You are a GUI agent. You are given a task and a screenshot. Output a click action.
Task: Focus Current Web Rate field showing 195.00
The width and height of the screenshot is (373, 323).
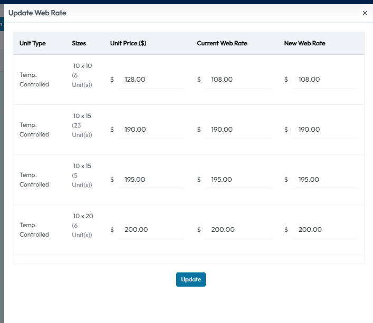click(238, 180)
